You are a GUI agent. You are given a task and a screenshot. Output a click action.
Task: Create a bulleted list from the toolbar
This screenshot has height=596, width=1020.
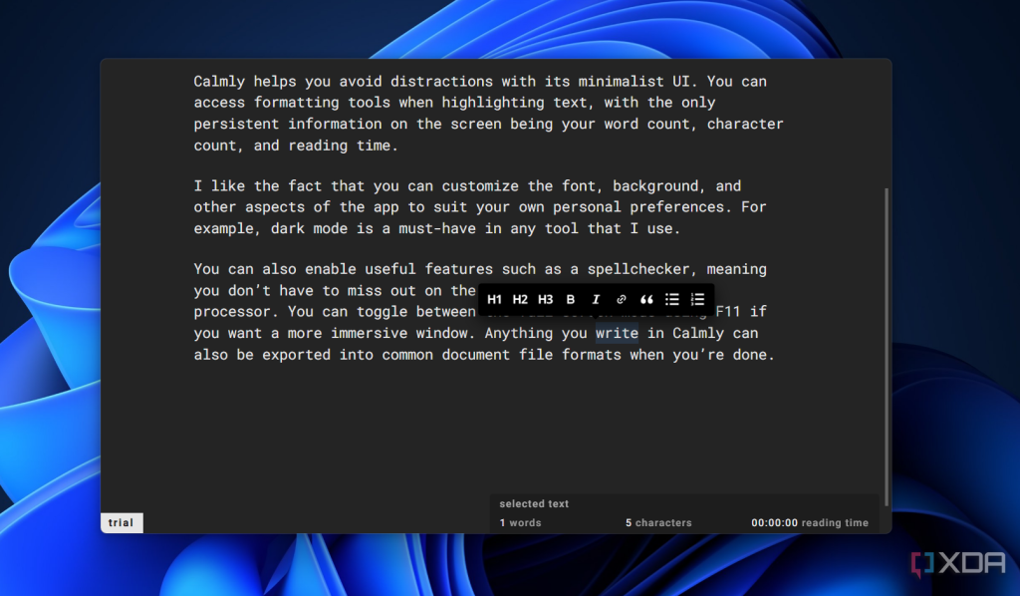pyautogui.click(x=672, y=299)
